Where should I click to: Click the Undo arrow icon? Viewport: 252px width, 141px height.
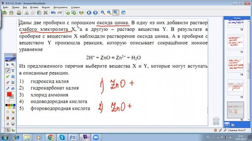click(x=53, y=13)
